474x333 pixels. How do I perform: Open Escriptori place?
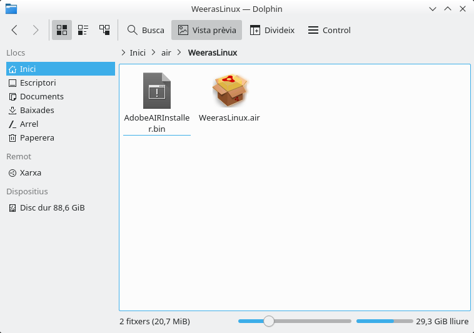[x=61, y=82]
